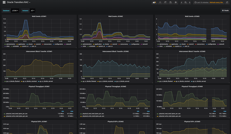Screen dimensions: 231x134
Task: Toggle physical_read_total_bytes_per_sec in Throughput JCOM1 legend
Action: coord(17,114)
